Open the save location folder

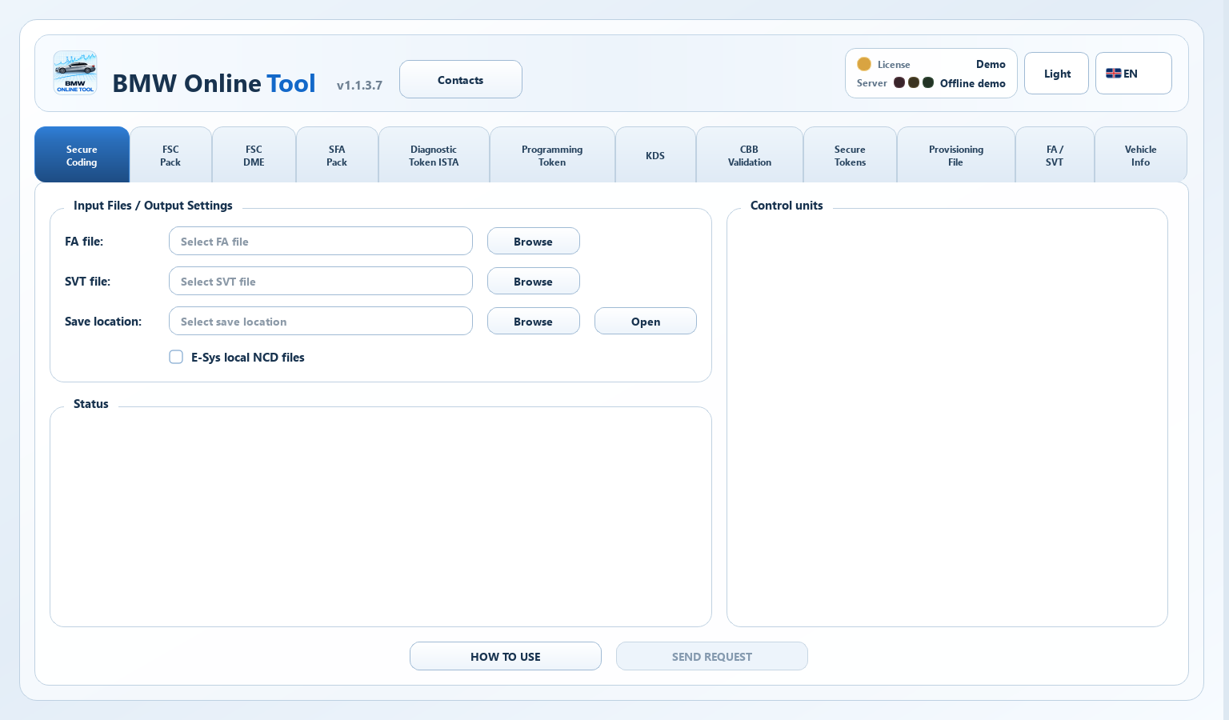coord(646,321)
